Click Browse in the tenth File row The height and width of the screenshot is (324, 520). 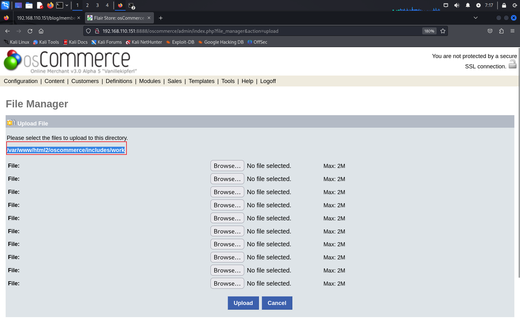click(227, 283)
